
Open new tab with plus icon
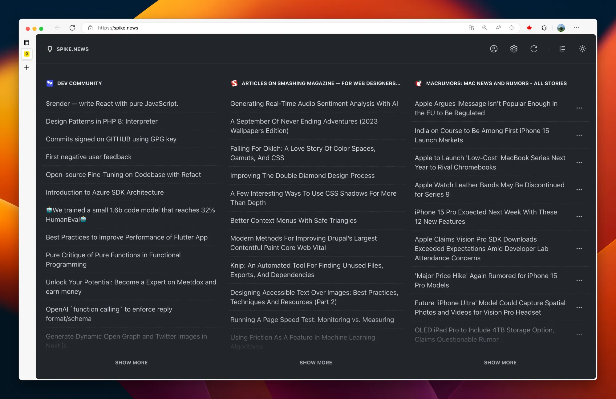tap(26, 67)
